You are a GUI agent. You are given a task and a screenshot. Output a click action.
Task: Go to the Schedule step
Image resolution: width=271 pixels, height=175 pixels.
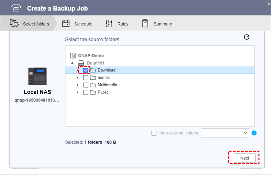[x=77, y=24]
